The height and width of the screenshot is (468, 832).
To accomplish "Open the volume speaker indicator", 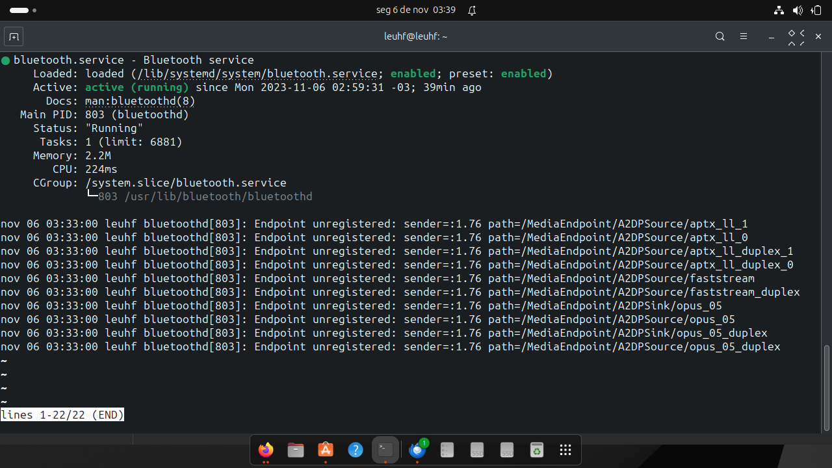I will point(798,10).
